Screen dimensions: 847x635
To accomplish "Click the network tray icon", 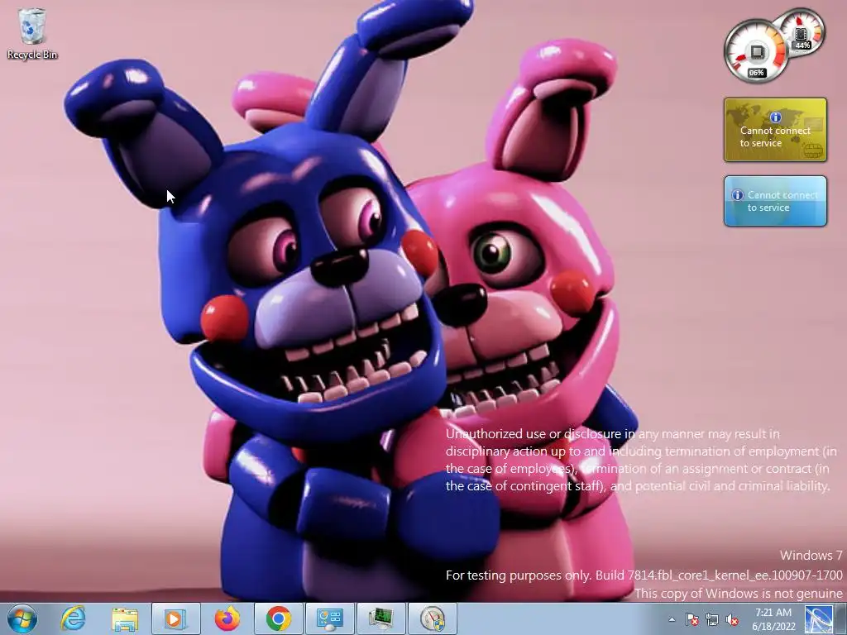I will tap(712, 619).
